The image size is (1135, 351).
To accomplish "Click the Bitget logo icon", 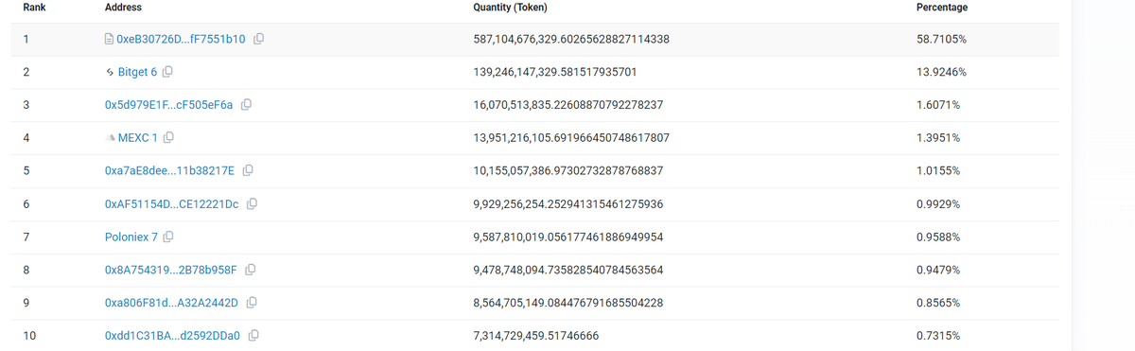I will [110, 72].
